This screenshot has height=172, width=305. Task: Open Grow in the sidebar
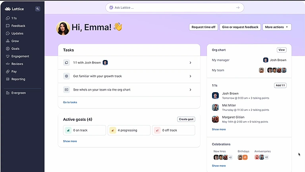(x=12, y=41)
